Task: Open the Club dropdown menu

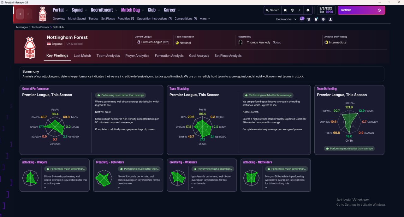Action: pyautogui.click(x=154, y=10)
